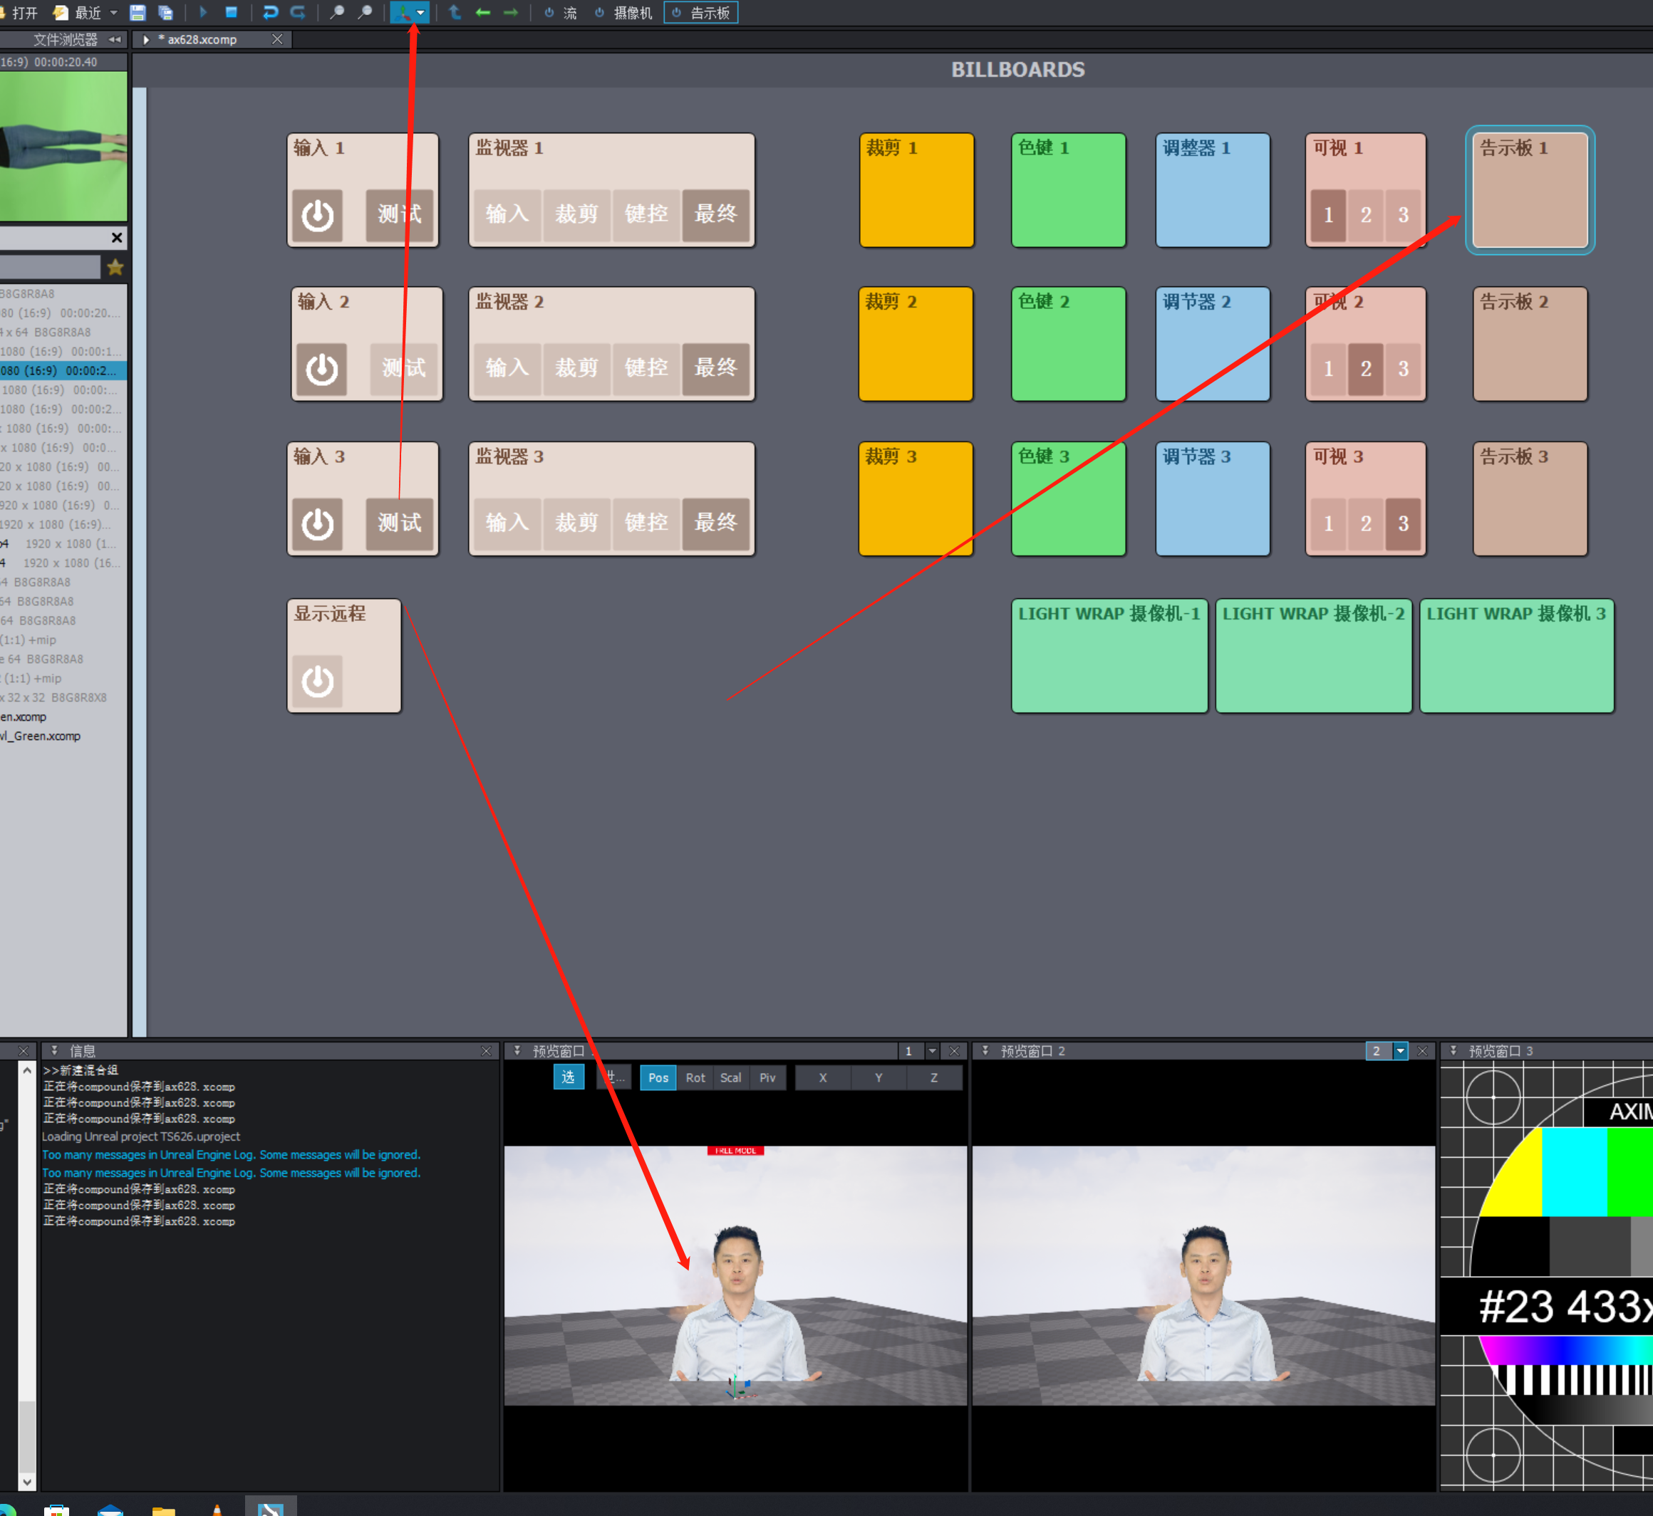Screen dimensions: 1653x1516
Task: Toggle the 摄像机 power switch in toolbar
Action: click(600, 12)
